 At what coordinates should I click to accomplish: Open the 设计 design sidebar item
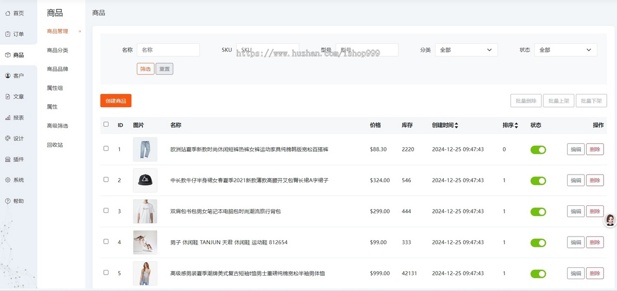point(15,139)
